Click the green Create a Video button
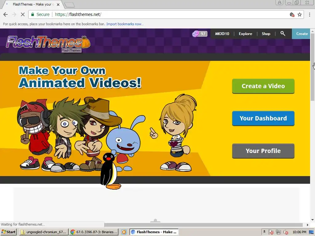 263,86
